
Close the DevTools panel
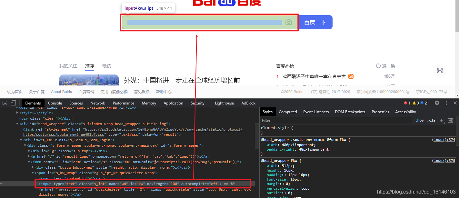click(x=455, y=103)
